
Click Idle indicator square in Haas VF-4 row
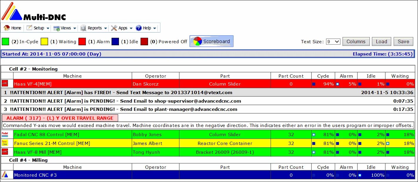pos(360,84)
